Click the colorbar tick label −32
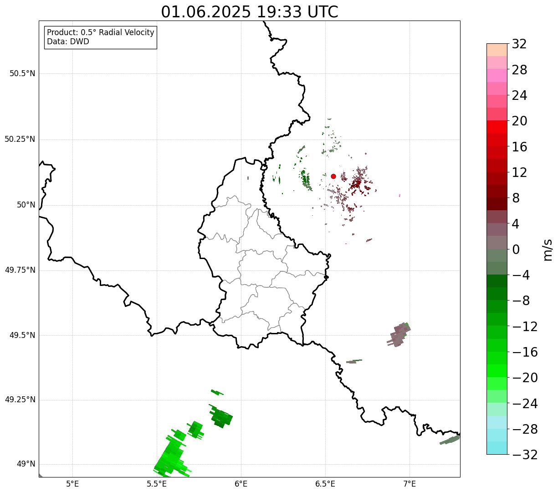This screenshot has width=558, height=493. click(x=525, y=455)
